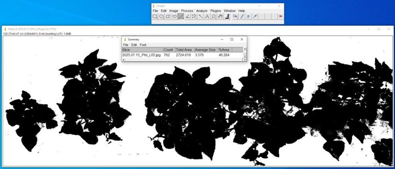Click Summary table scroll up arrow
This screenshot has height=169, width=395.
245,49
